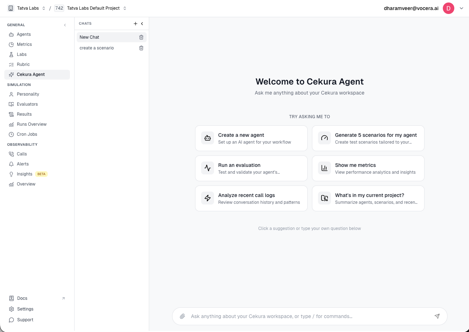Click the Runs Overview chart icon
Viewport: 469px width, 332px height.
[11, 124]
